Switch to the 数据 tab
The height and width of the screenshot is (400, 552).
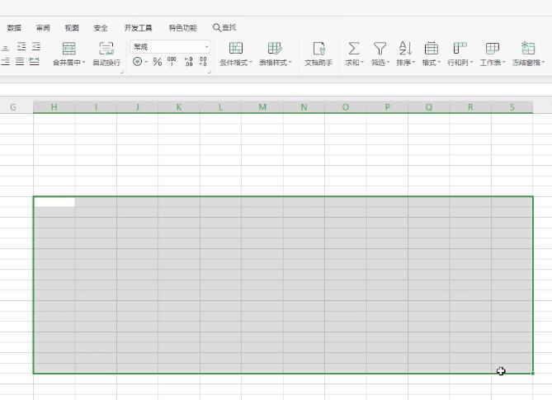[14, 28]
